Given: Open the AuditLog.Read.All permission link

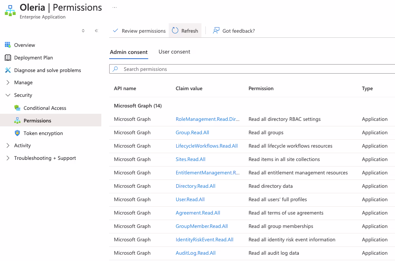Looking at the screenshot, I should coord(196,253).
